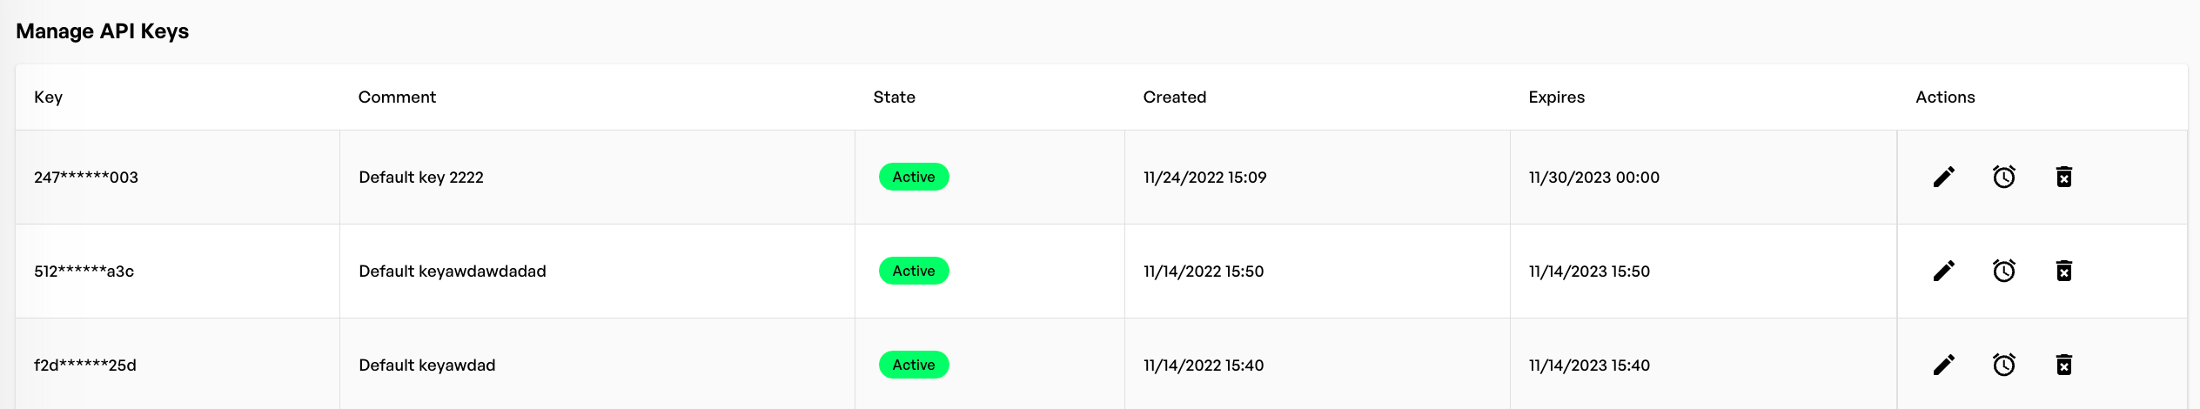Click the Expires column header
The width and height of the screenshot is (2200, 409).
tap(1556, 97)
